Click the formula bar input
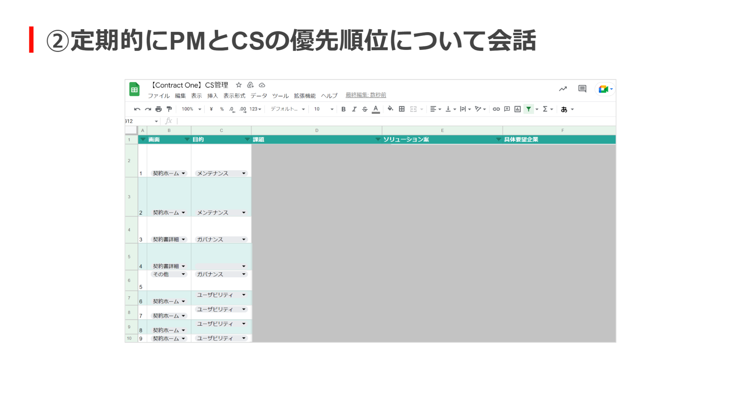The image size is (741, 406). click(326, 121)
